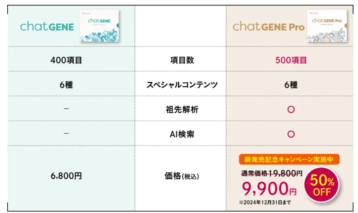Viewport: 358px width, 213px height.
Task: Click the crossed-out 通常価格19,800円 text
Action: (272, 173)
